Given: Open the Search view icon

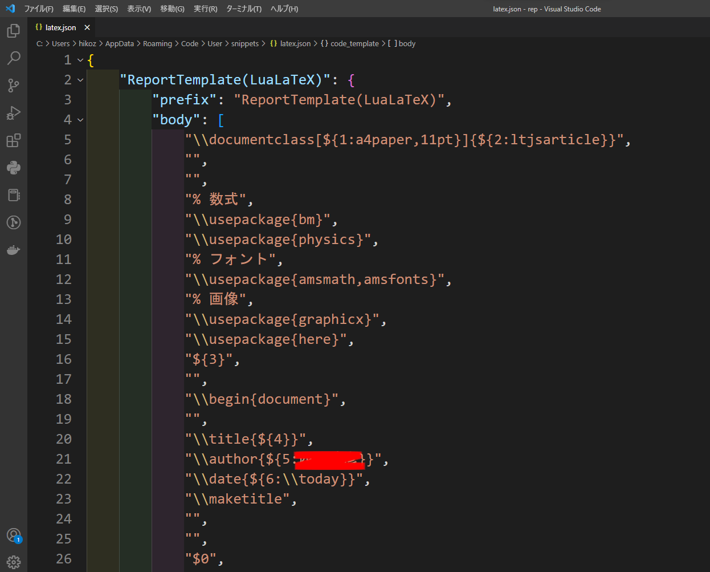Looking at the screenshot, I should tap(14, 58).
